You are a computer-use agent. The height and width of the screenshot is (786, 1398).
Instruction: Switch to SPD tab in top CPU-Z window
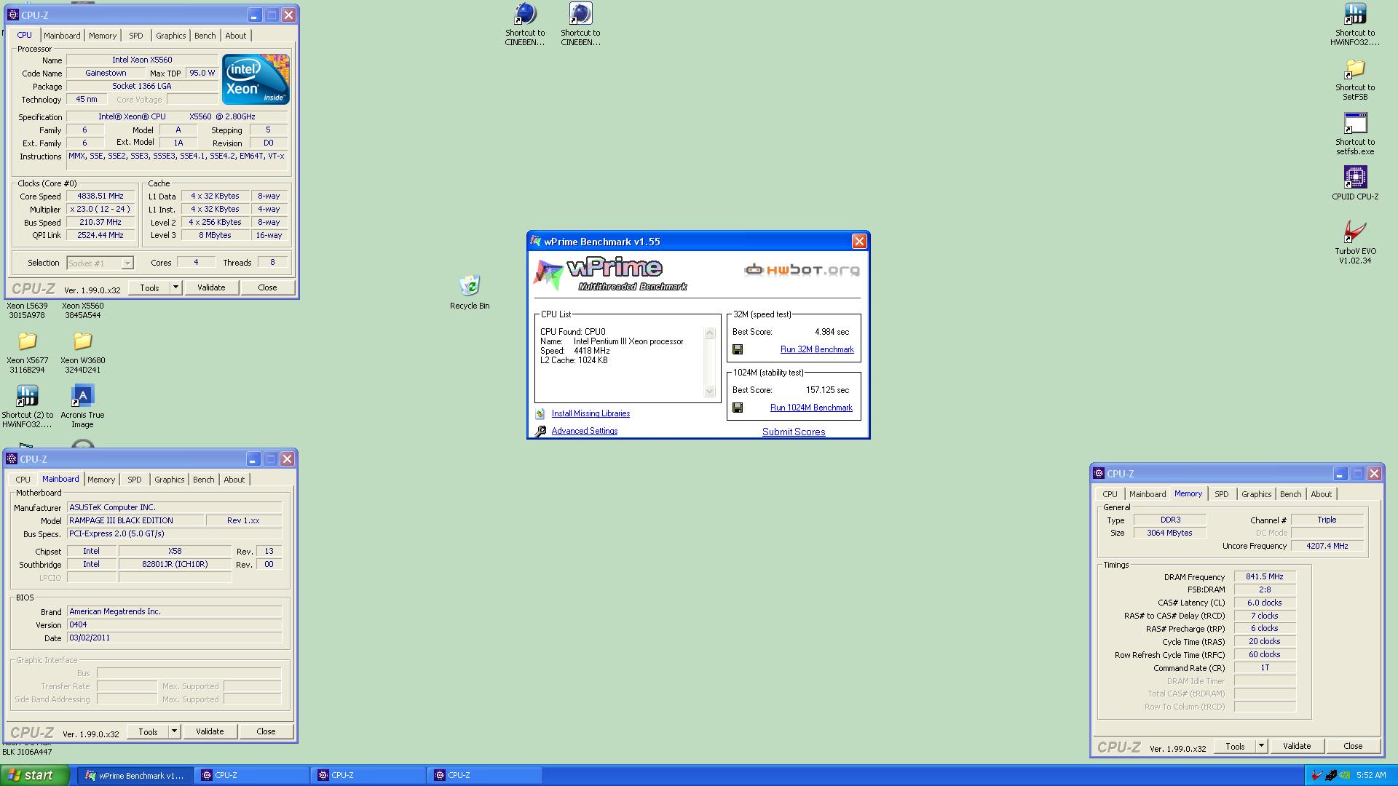click(136, 36)
